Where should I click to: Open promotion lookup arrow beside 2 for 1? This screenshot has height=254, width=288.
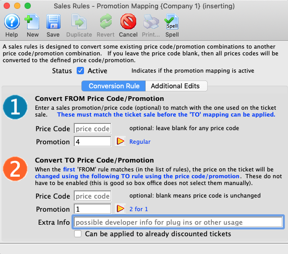coord(121,209)
